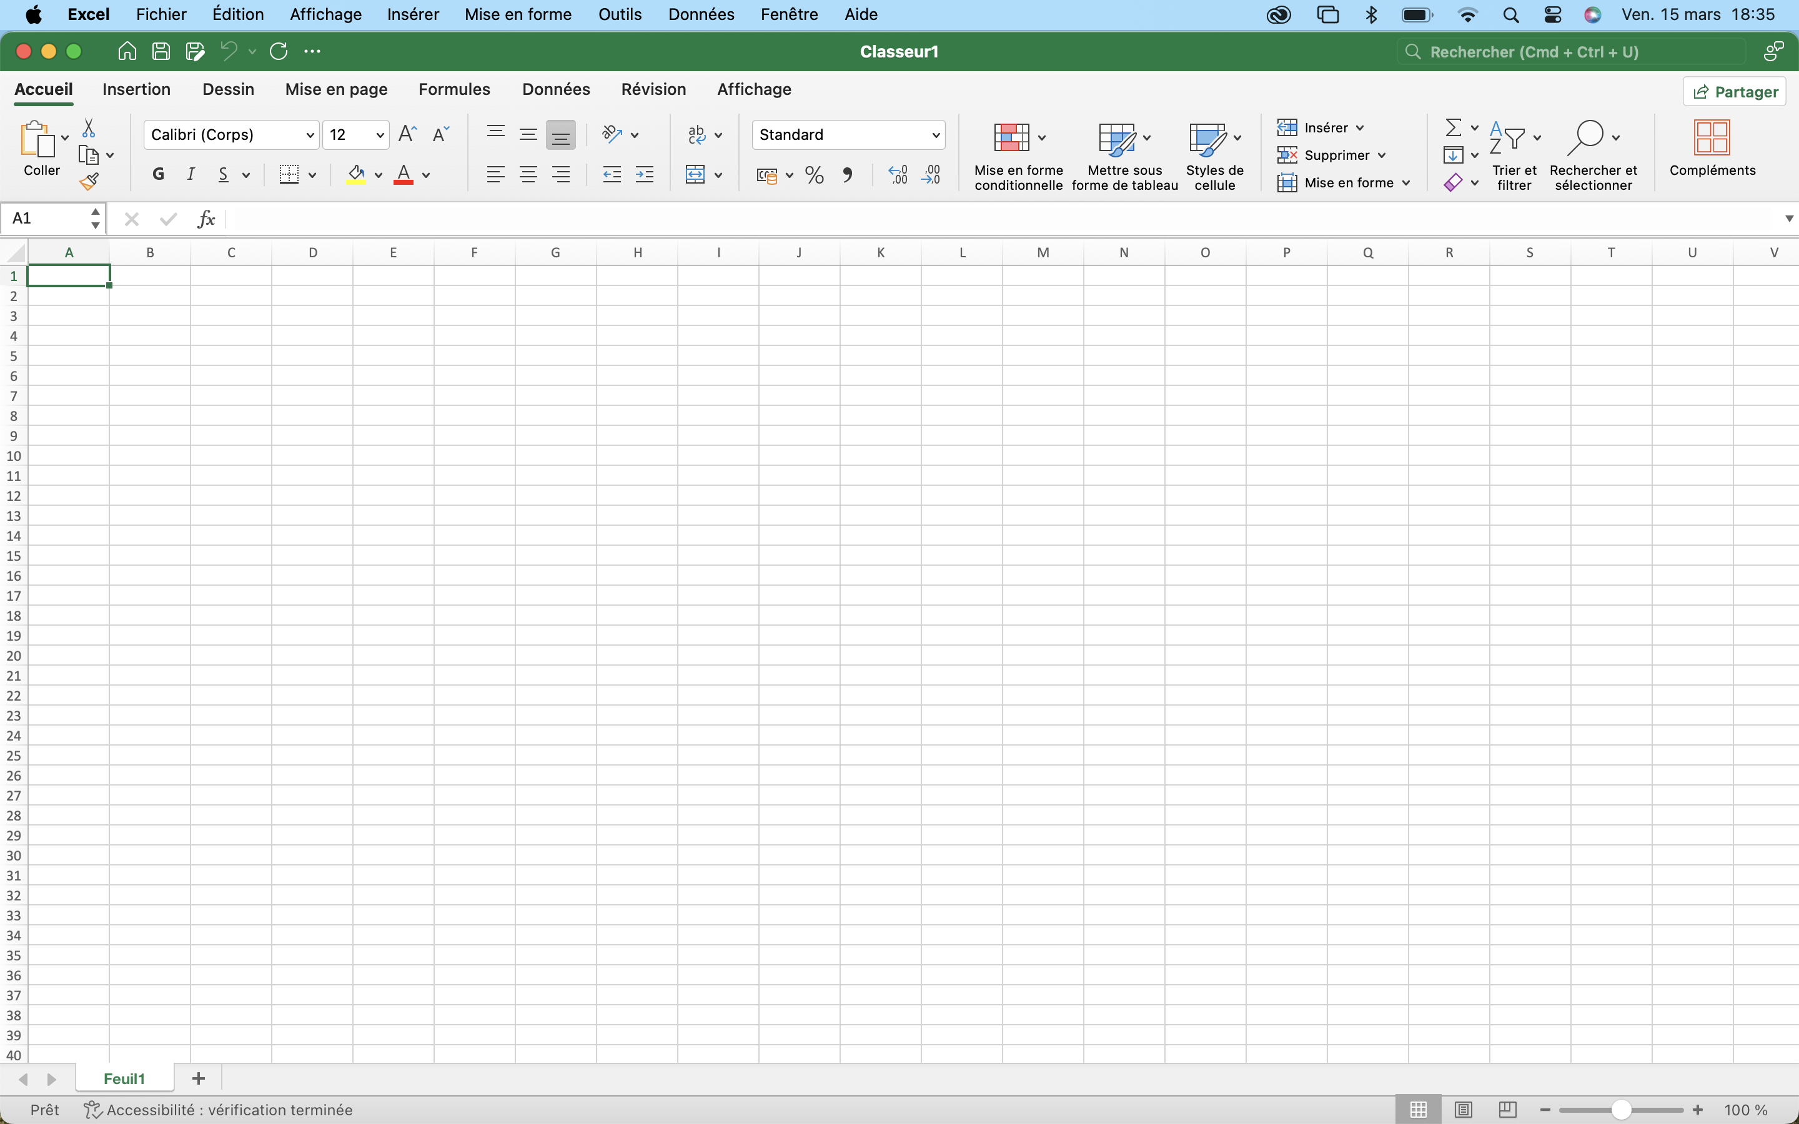Click the center text alignment icon

(x=528, y=175)
